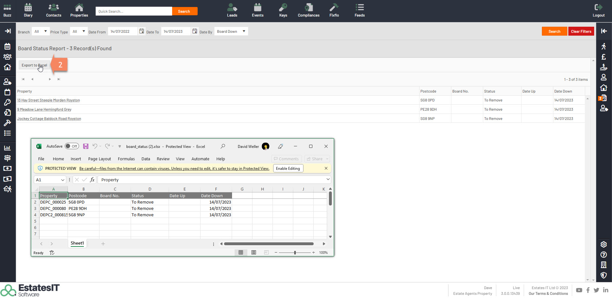Click the Quick Search input field

click(x=134, y=11)
